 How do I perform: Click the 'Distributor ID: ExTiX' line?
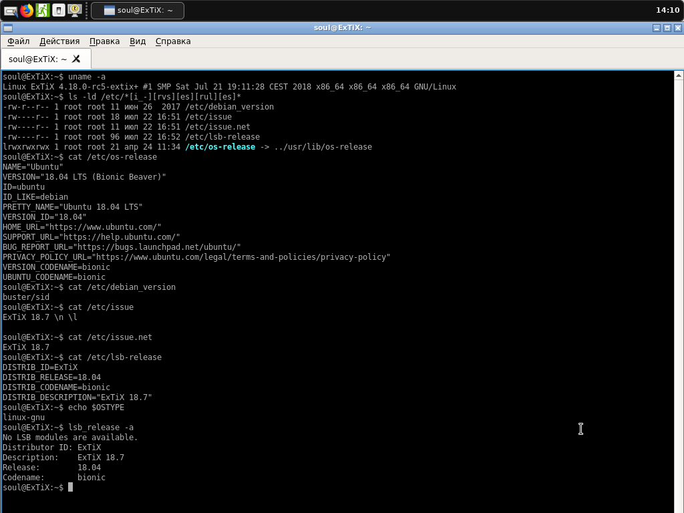52,448
